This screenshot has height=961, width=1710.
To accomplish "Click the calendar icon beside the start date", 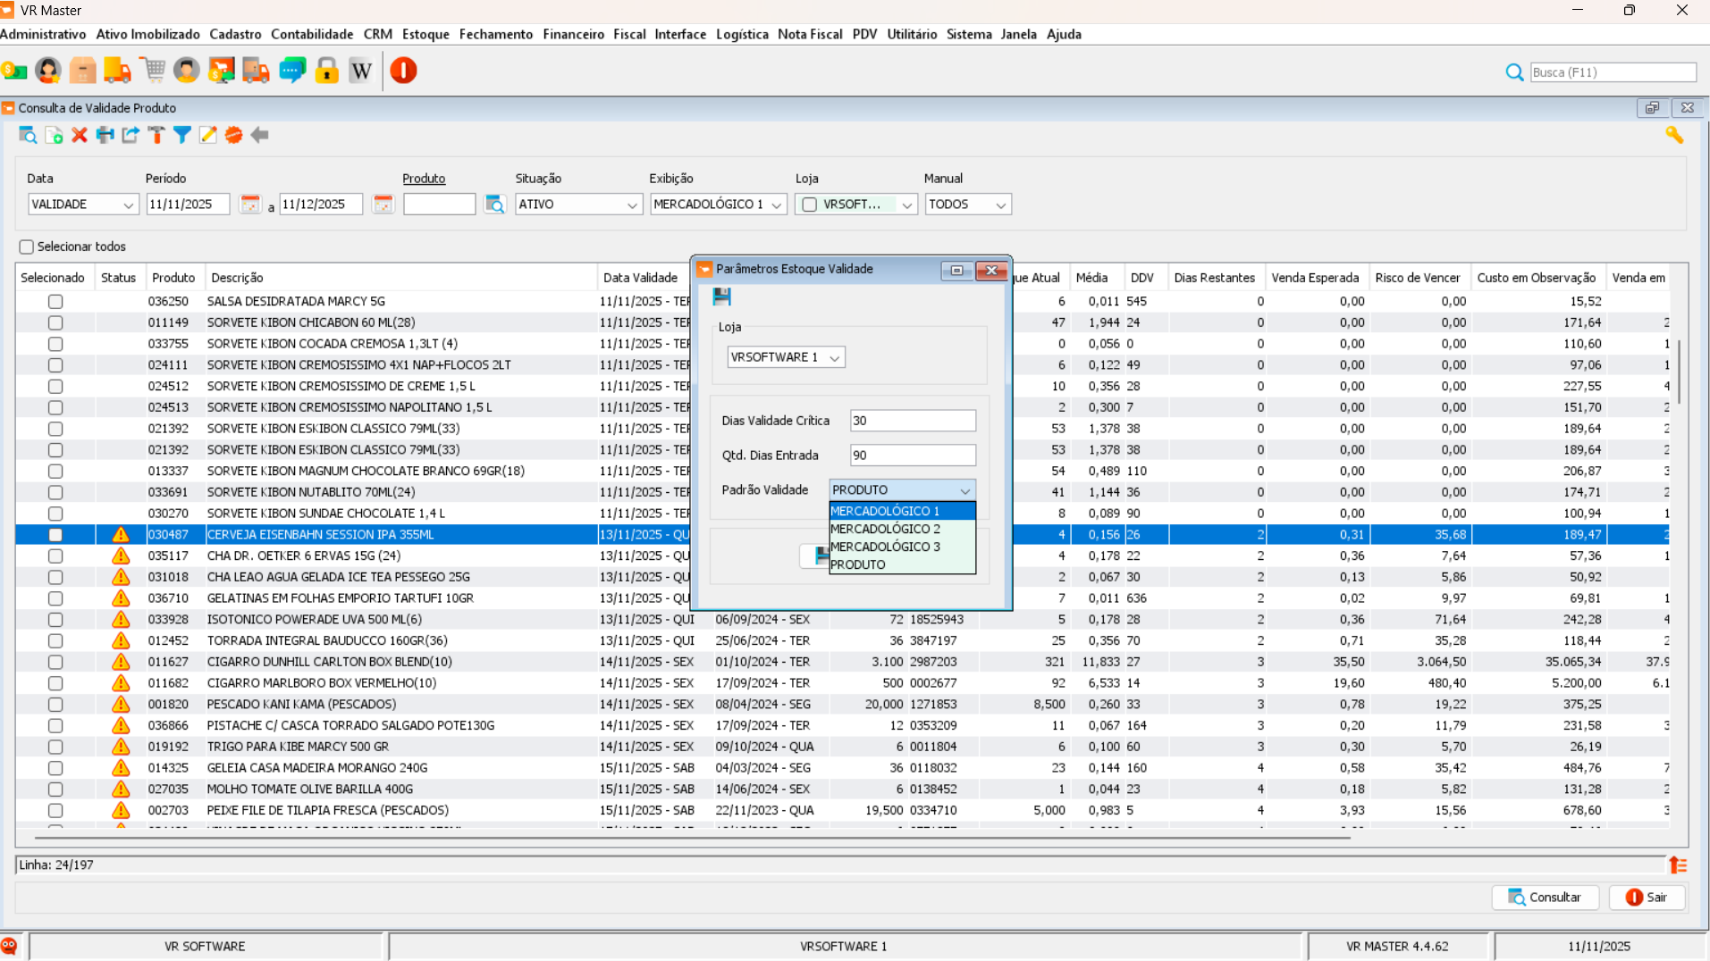I will pyautogui.click(x=250, y=205).
